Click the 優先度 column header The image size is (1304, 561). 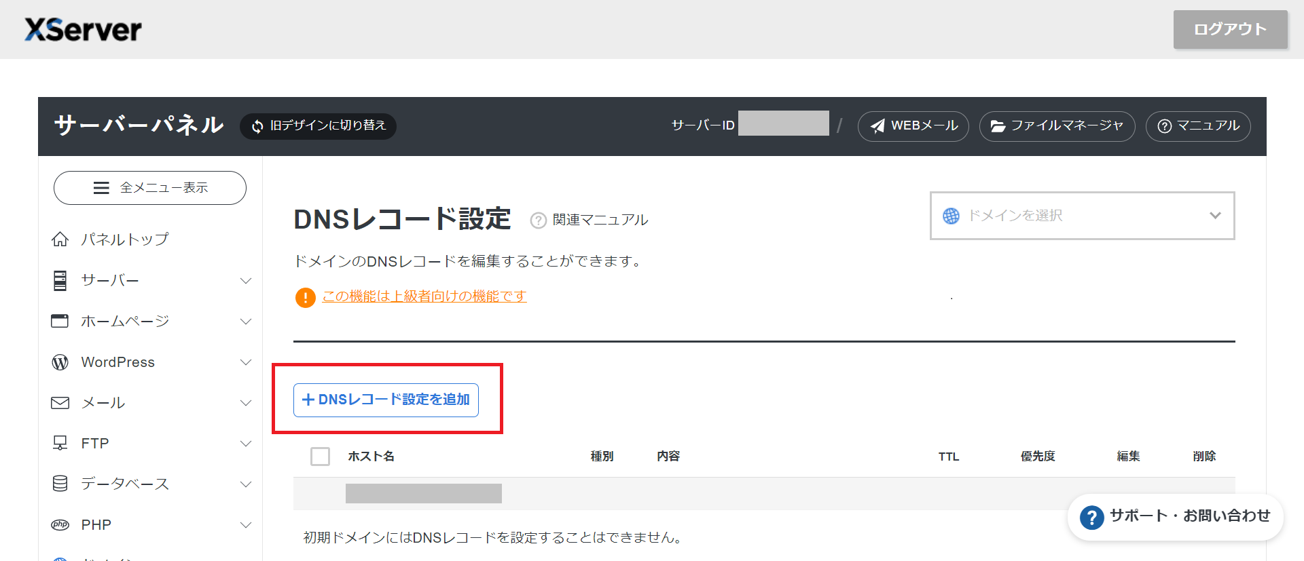(x=1038, y=457)
